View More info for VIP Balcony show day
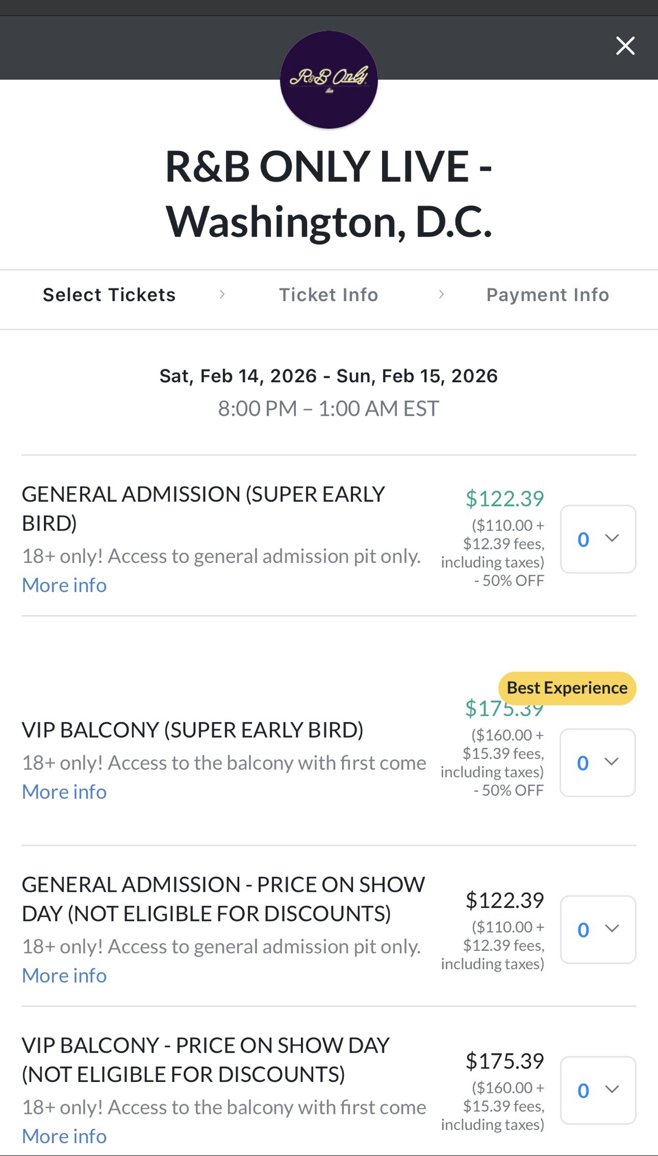The width and height of the screenshot is (658, 1156). (64, 1136)
